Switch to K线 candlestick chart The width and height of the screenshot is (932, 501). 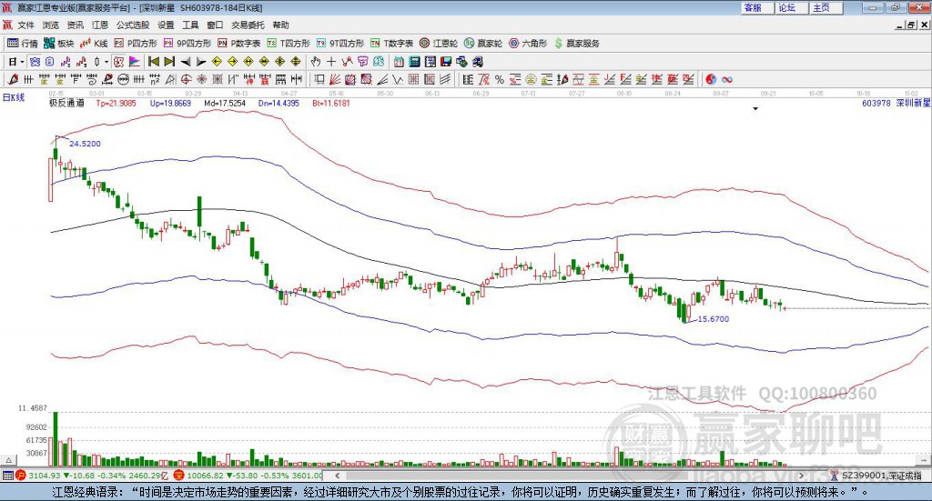[x=94, y=44]
